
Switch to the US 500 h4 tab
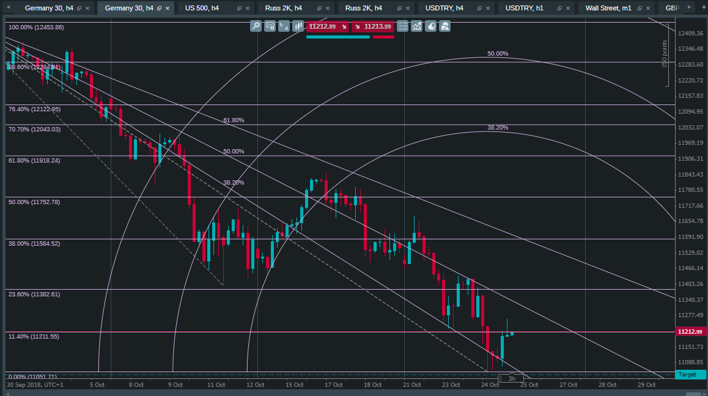click(202, 9)
